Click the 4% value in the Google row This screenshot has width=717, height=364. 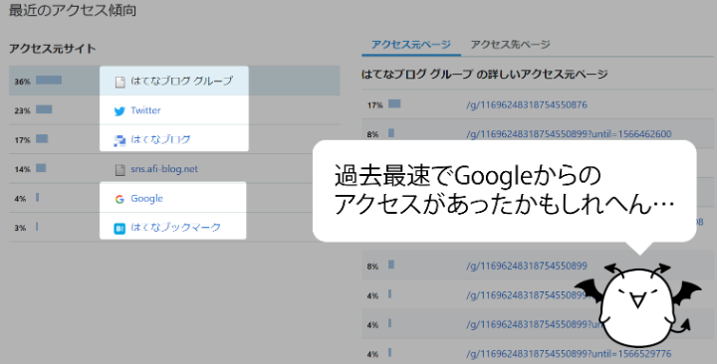[20, 199]
